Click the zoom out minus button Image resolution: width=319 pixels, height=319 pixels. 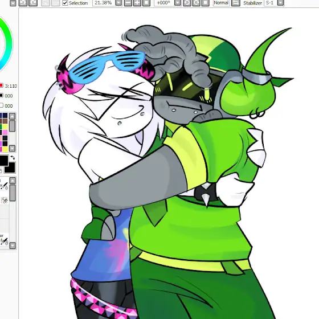[128, 3]
